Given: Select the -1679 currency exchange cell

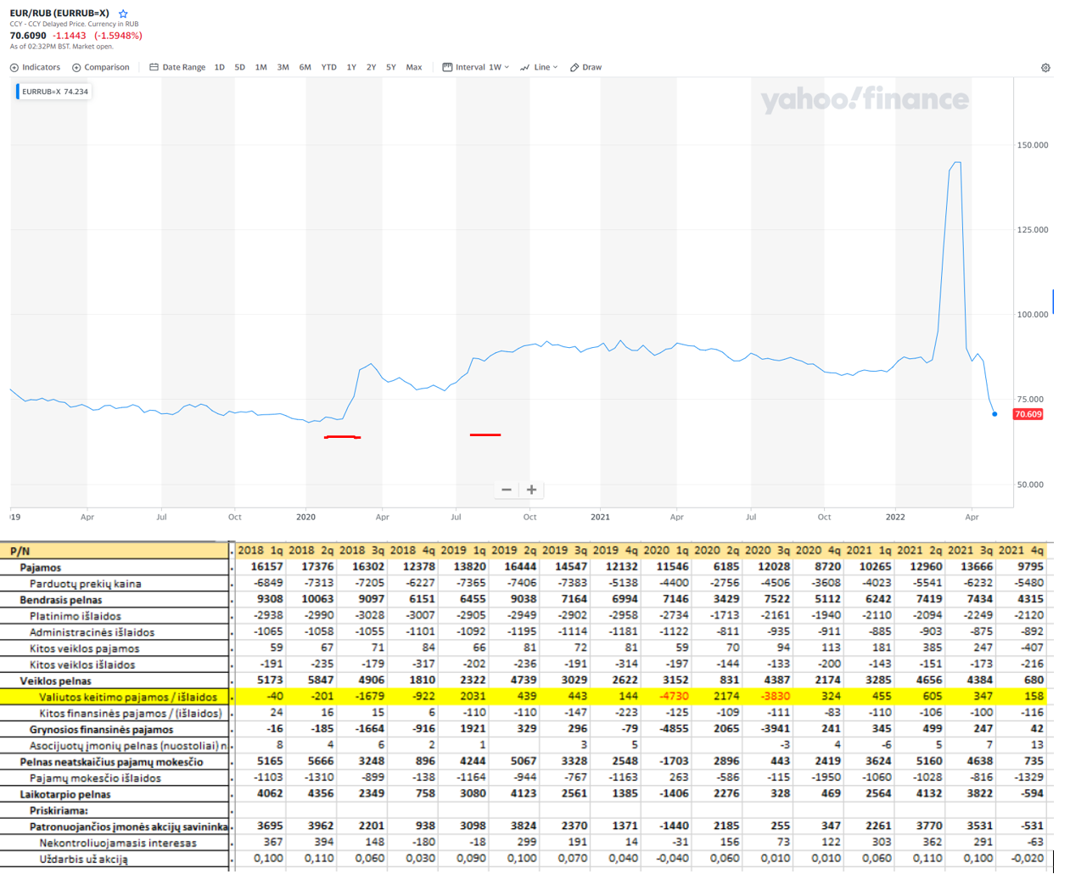Looking at the screenshot, I should click(x=361, y=696).
